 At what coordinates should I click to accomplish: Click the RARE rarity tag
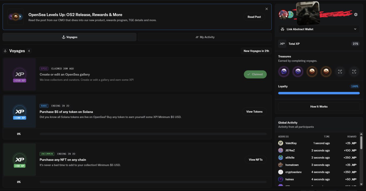(x=44, y=106)
